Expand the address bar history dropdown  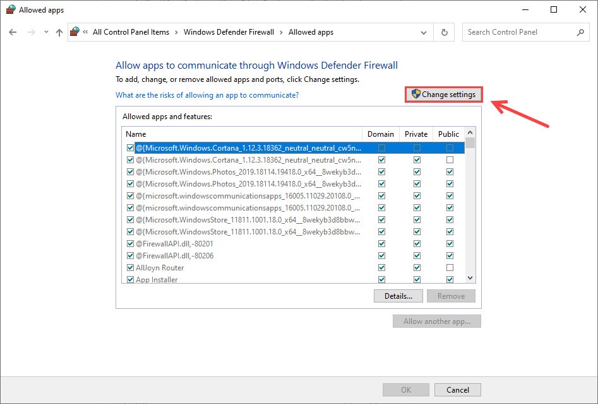[x=423, y=32]
